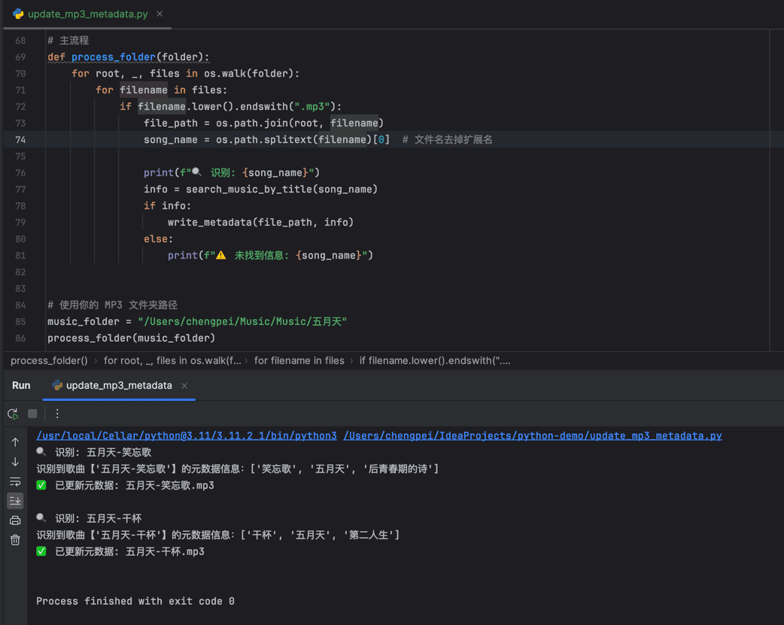Click 'Process finished with exit code 0' text
Image resolution: width=784 pixels, height=625 pixels.
click(x=135, y=601)
